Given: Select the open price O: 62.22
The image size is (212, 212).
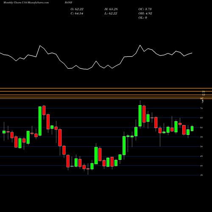Looking at the screenshot, I should coord(77,9).
